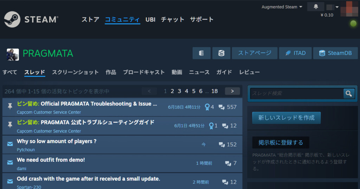Click pin icon of 公式トラブルシューティングガイド thread
Viewport: 360px width, 189px height.
point(10,125)
